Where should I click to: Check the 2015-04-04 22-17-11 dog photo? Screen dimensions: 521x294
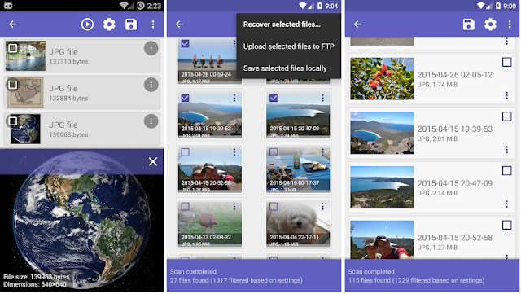click(x=274, y=207)
